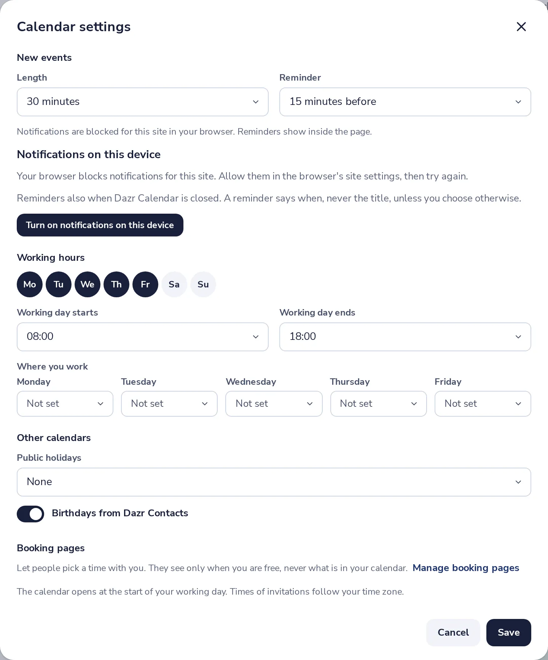548x660 pixels.
Task: Expand the Public holidays dropdown
Action: [274, 482]
